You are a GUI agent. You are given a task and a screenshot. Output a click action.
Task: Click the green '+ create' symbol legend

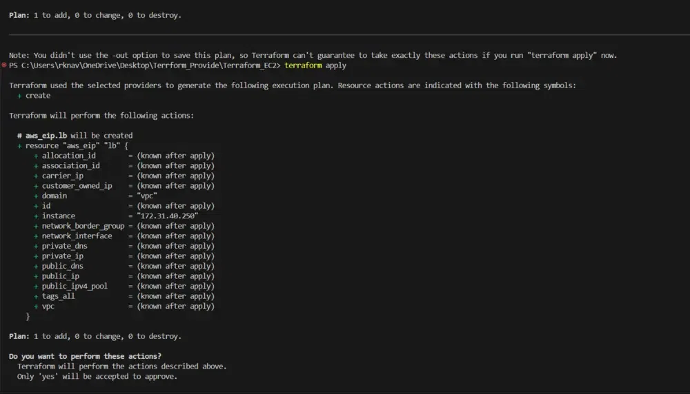point(34,96)
